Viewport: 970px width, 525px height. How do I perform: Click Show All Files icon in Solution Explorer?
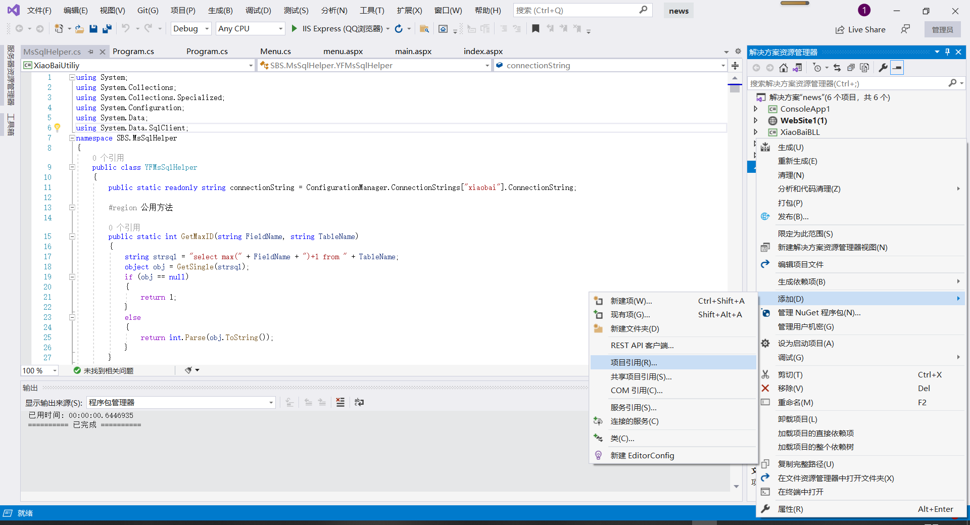tap(864, 68)
